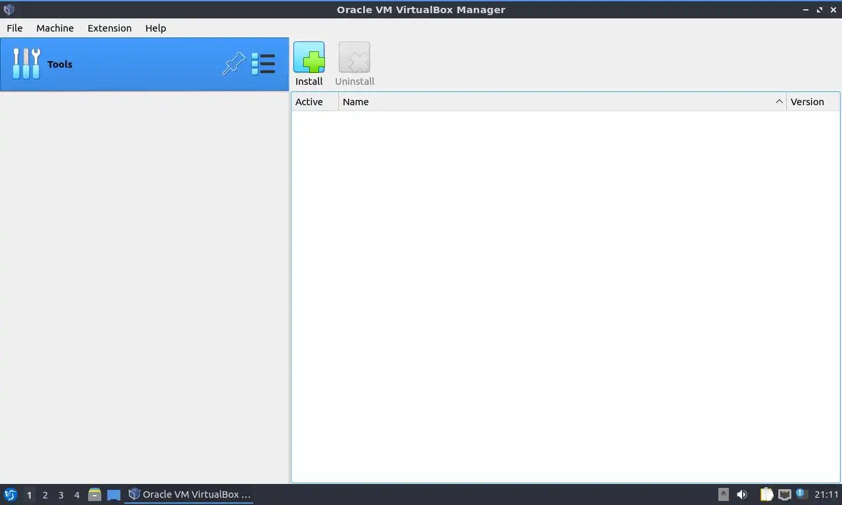Viewport: 842px width, 505px height.
Task: Open the volume control tray icon
Action: [742, 494]
